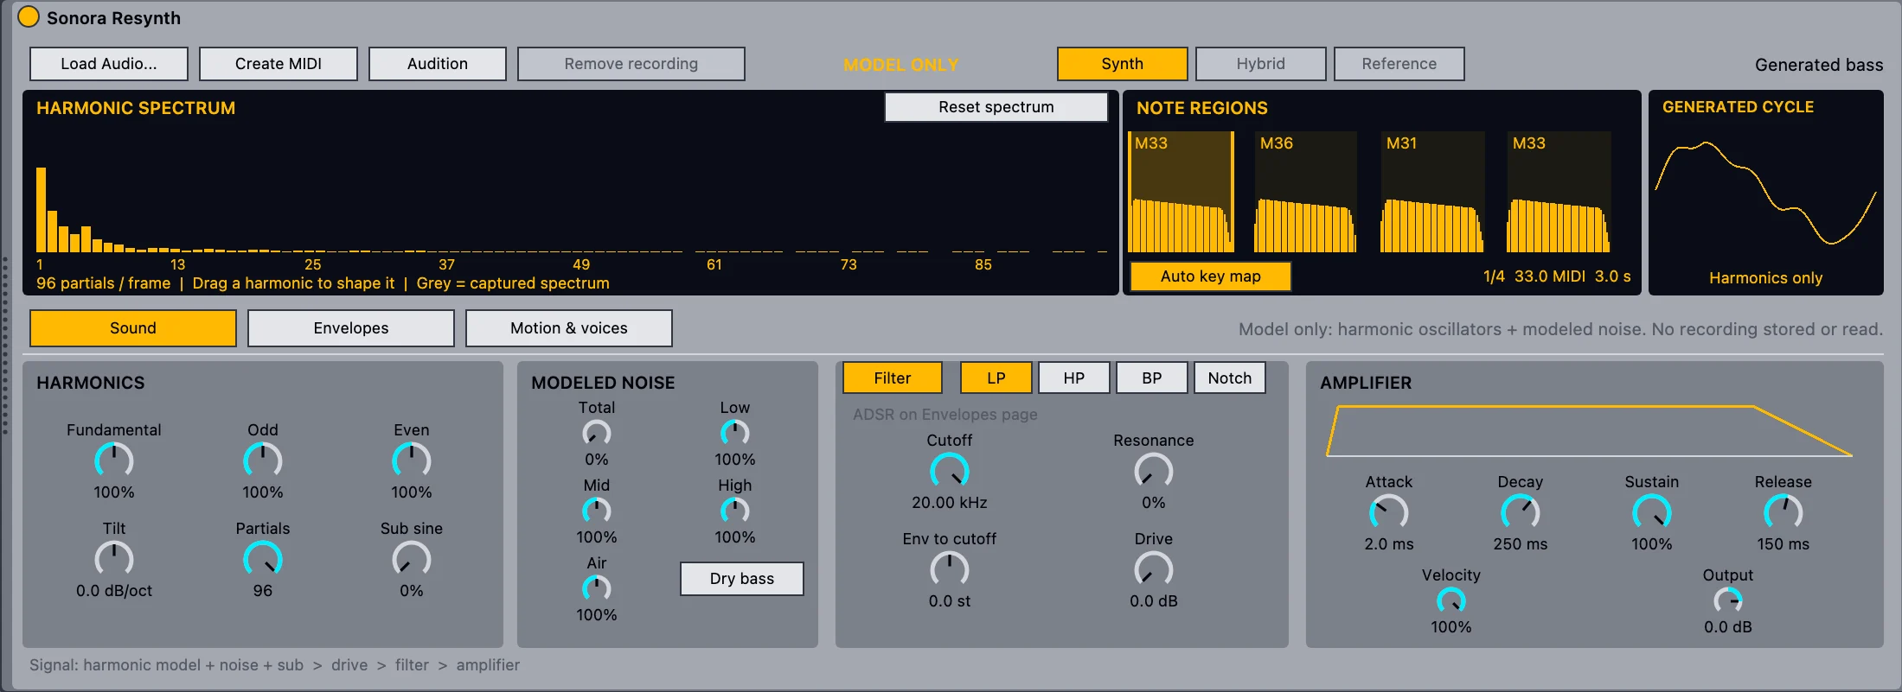
Task: Click the Create MIDI button
Action: click(x=279, y=64)
